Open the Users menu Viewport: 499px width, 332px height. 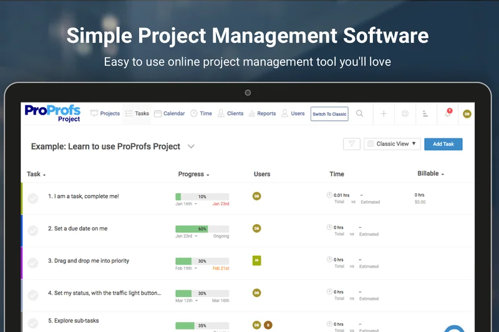[293, 113]
